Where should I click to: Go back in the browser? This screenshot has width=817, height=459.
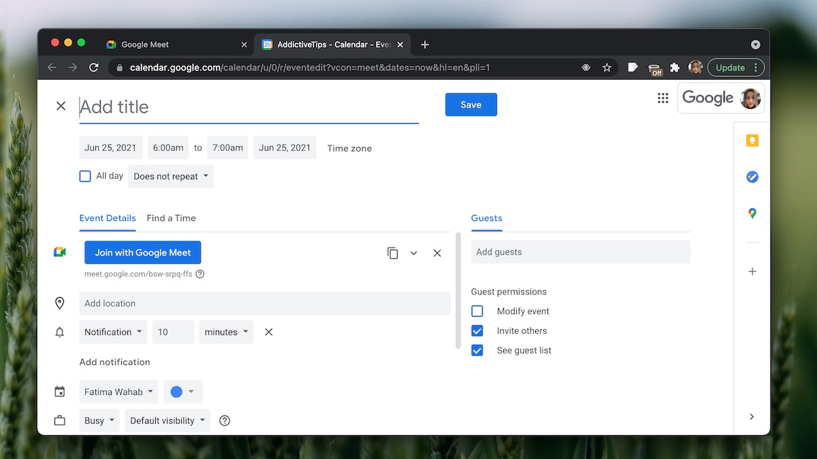click(52, 67)
